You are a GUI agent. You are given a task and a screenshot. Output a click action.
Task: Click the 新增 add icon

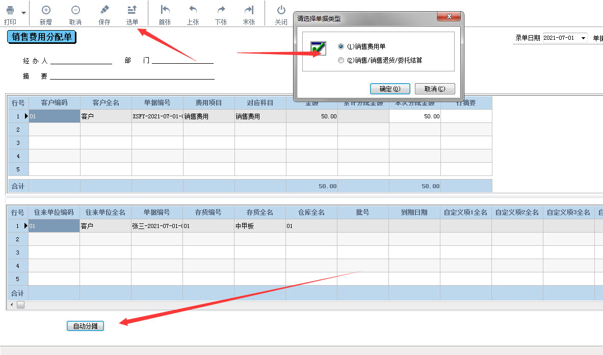pyautogui.click(x=46, y=11)
